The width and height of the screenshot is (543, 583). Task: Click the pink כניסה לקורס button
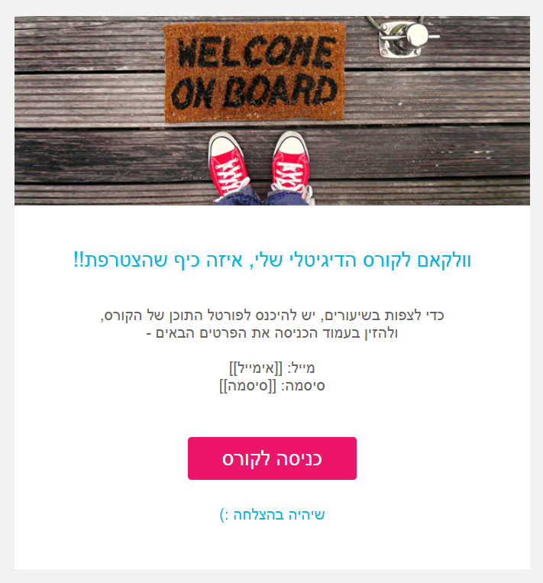[x=272, y=458]
